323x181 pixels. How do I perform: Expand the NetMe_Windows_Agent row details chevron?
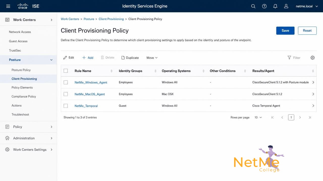point(313,82)
